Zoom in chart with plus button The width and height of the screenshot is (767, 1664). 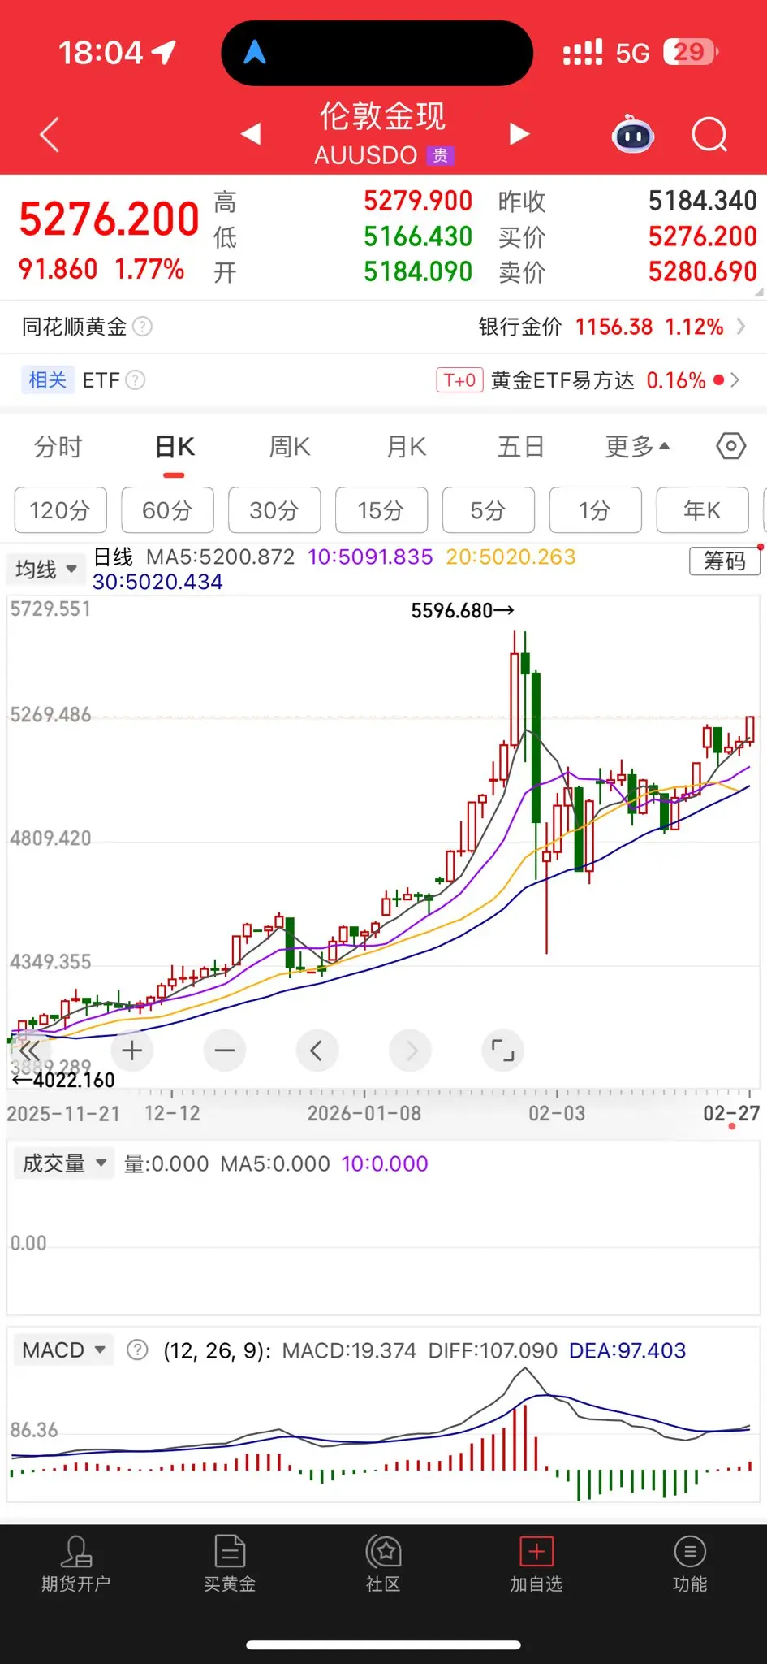tap(131, 1051)
